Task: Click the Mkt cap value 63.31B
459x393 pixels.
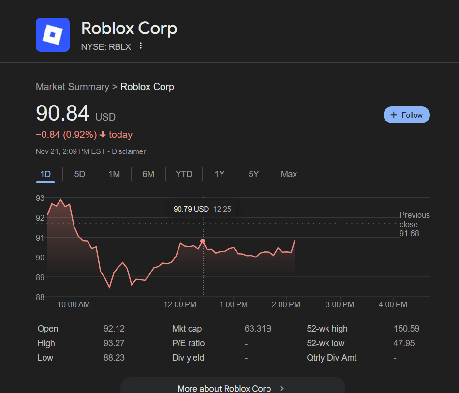Action: (258, 329)
